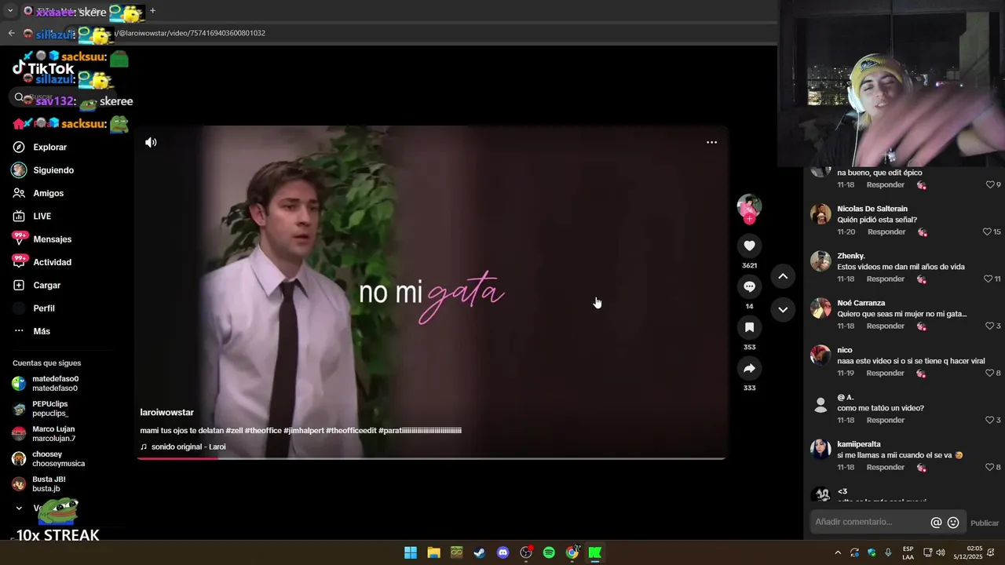1005x565 pixels.
Task: Share the video with the arrow icon
Action: pos(749,368)
